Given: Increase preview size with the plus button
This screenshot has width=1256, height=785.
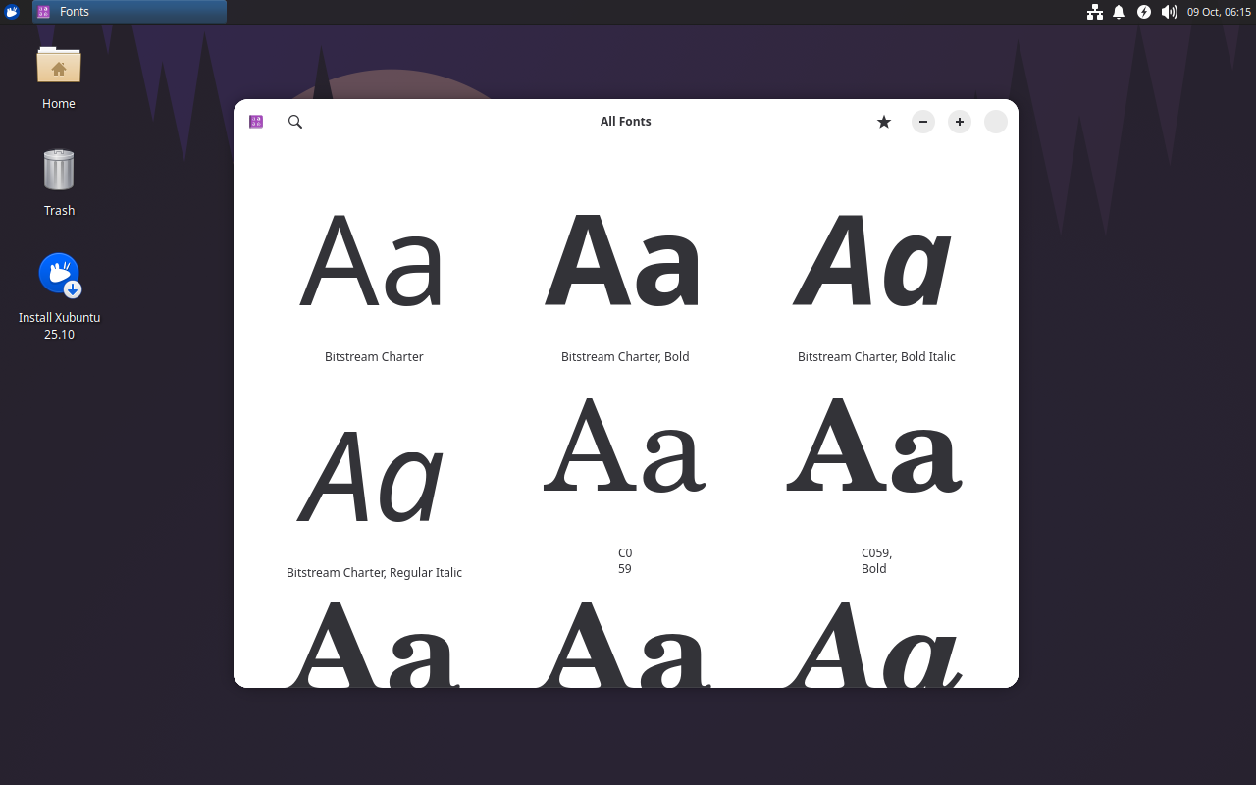Looking at the screenshot, I should coord(959,121).
